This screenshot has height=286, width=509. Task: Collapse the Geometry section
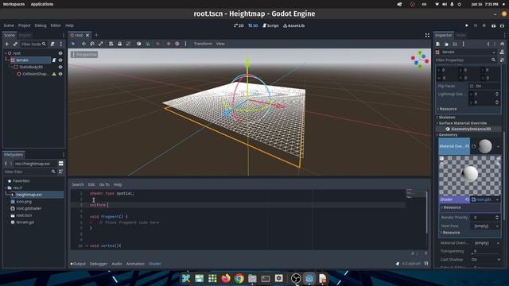point(448,134)
